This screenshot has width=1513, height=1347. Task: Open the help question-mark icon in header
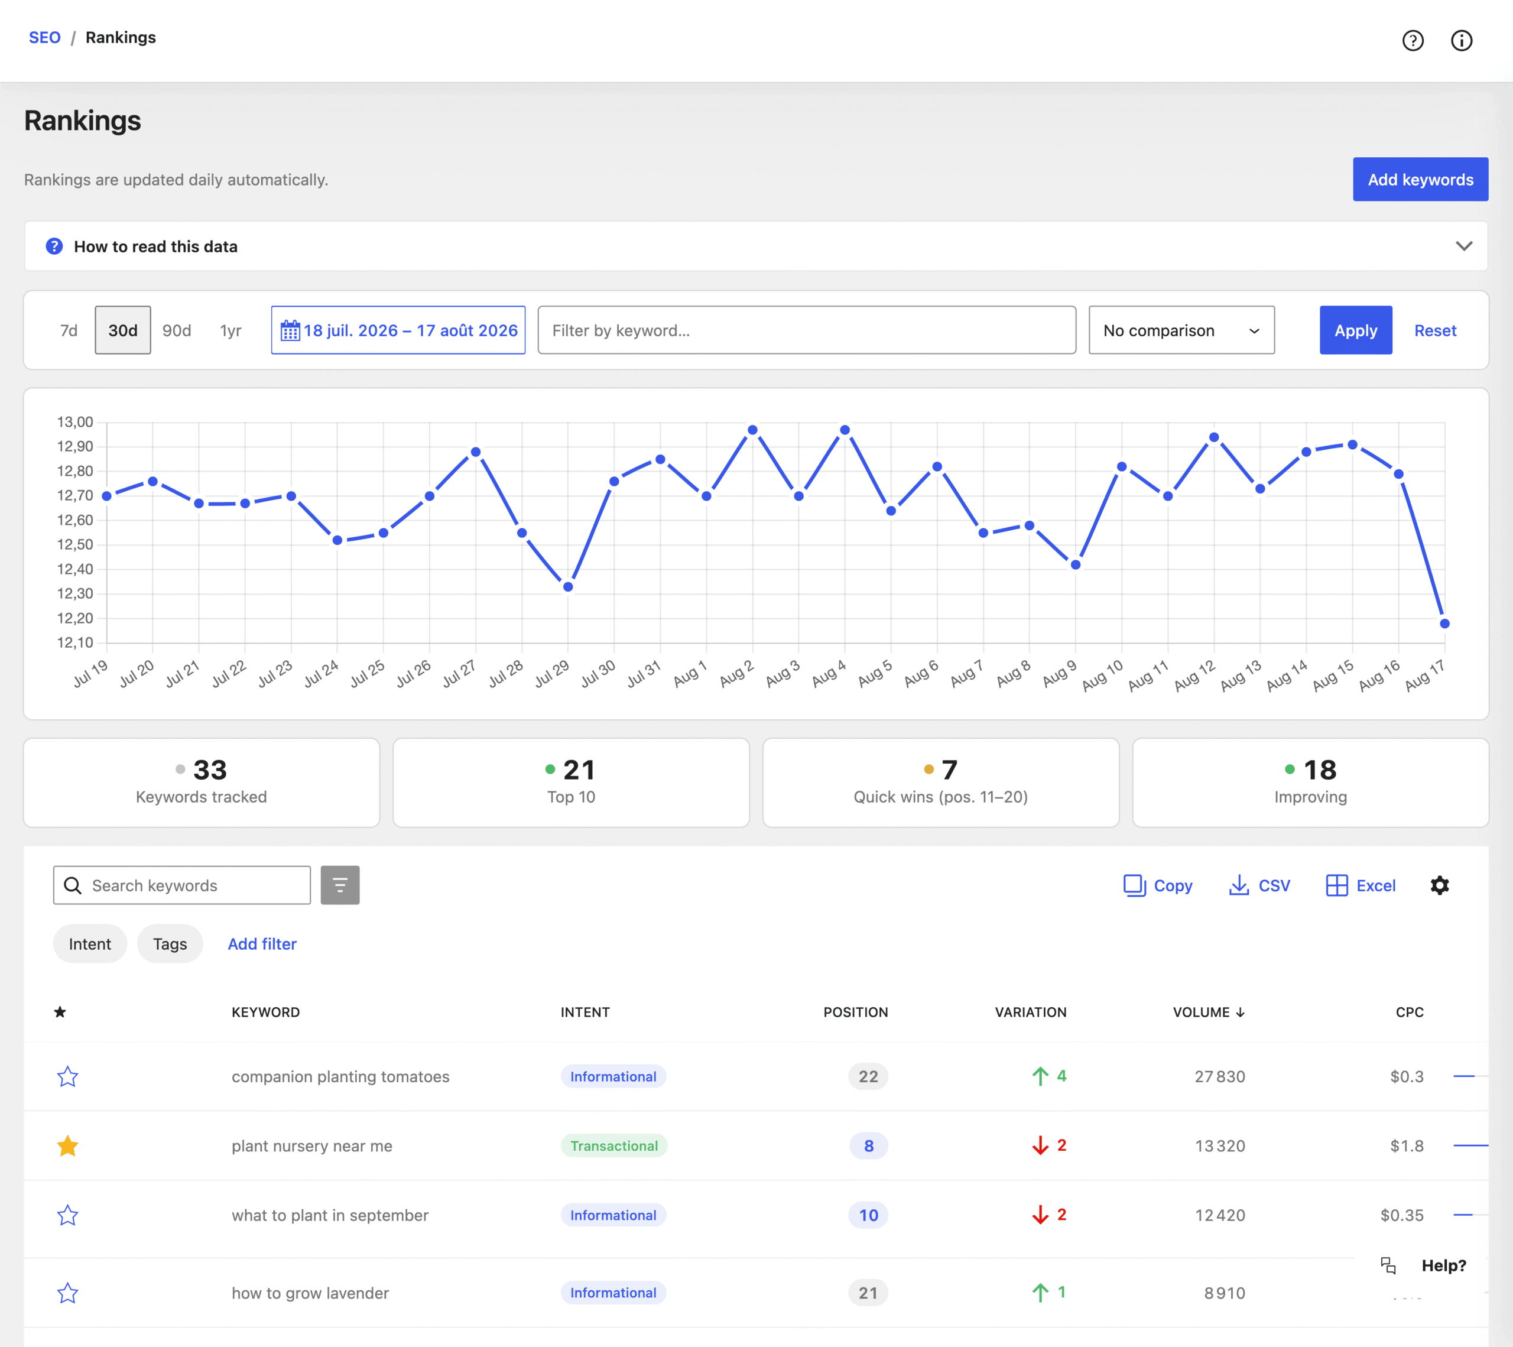pyautogui.click(x=1413, y=41)
